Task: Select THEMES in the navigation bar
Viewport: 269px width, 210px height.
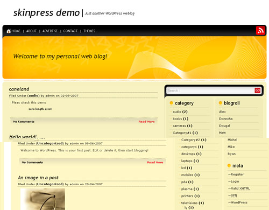Action: (x=89, y=31)
